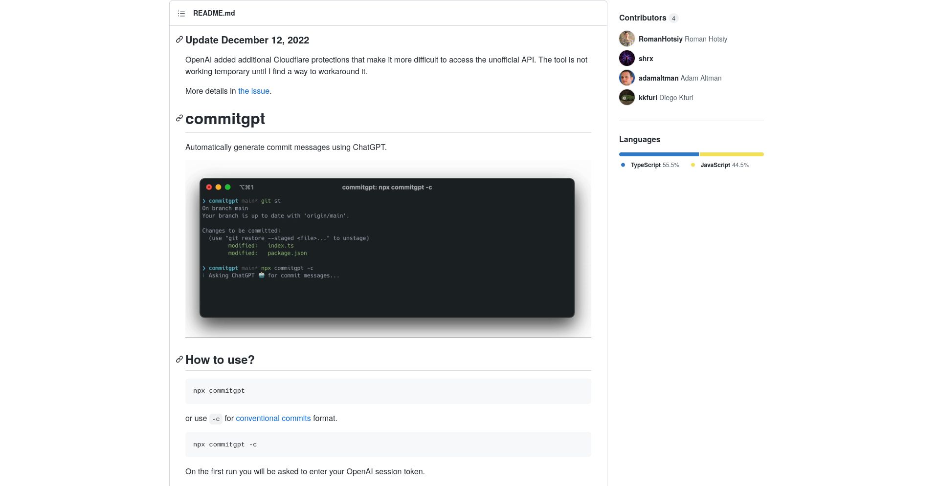Filter by TypeScript language
Viewport: 939px width, 486px height.
point(650,165)
